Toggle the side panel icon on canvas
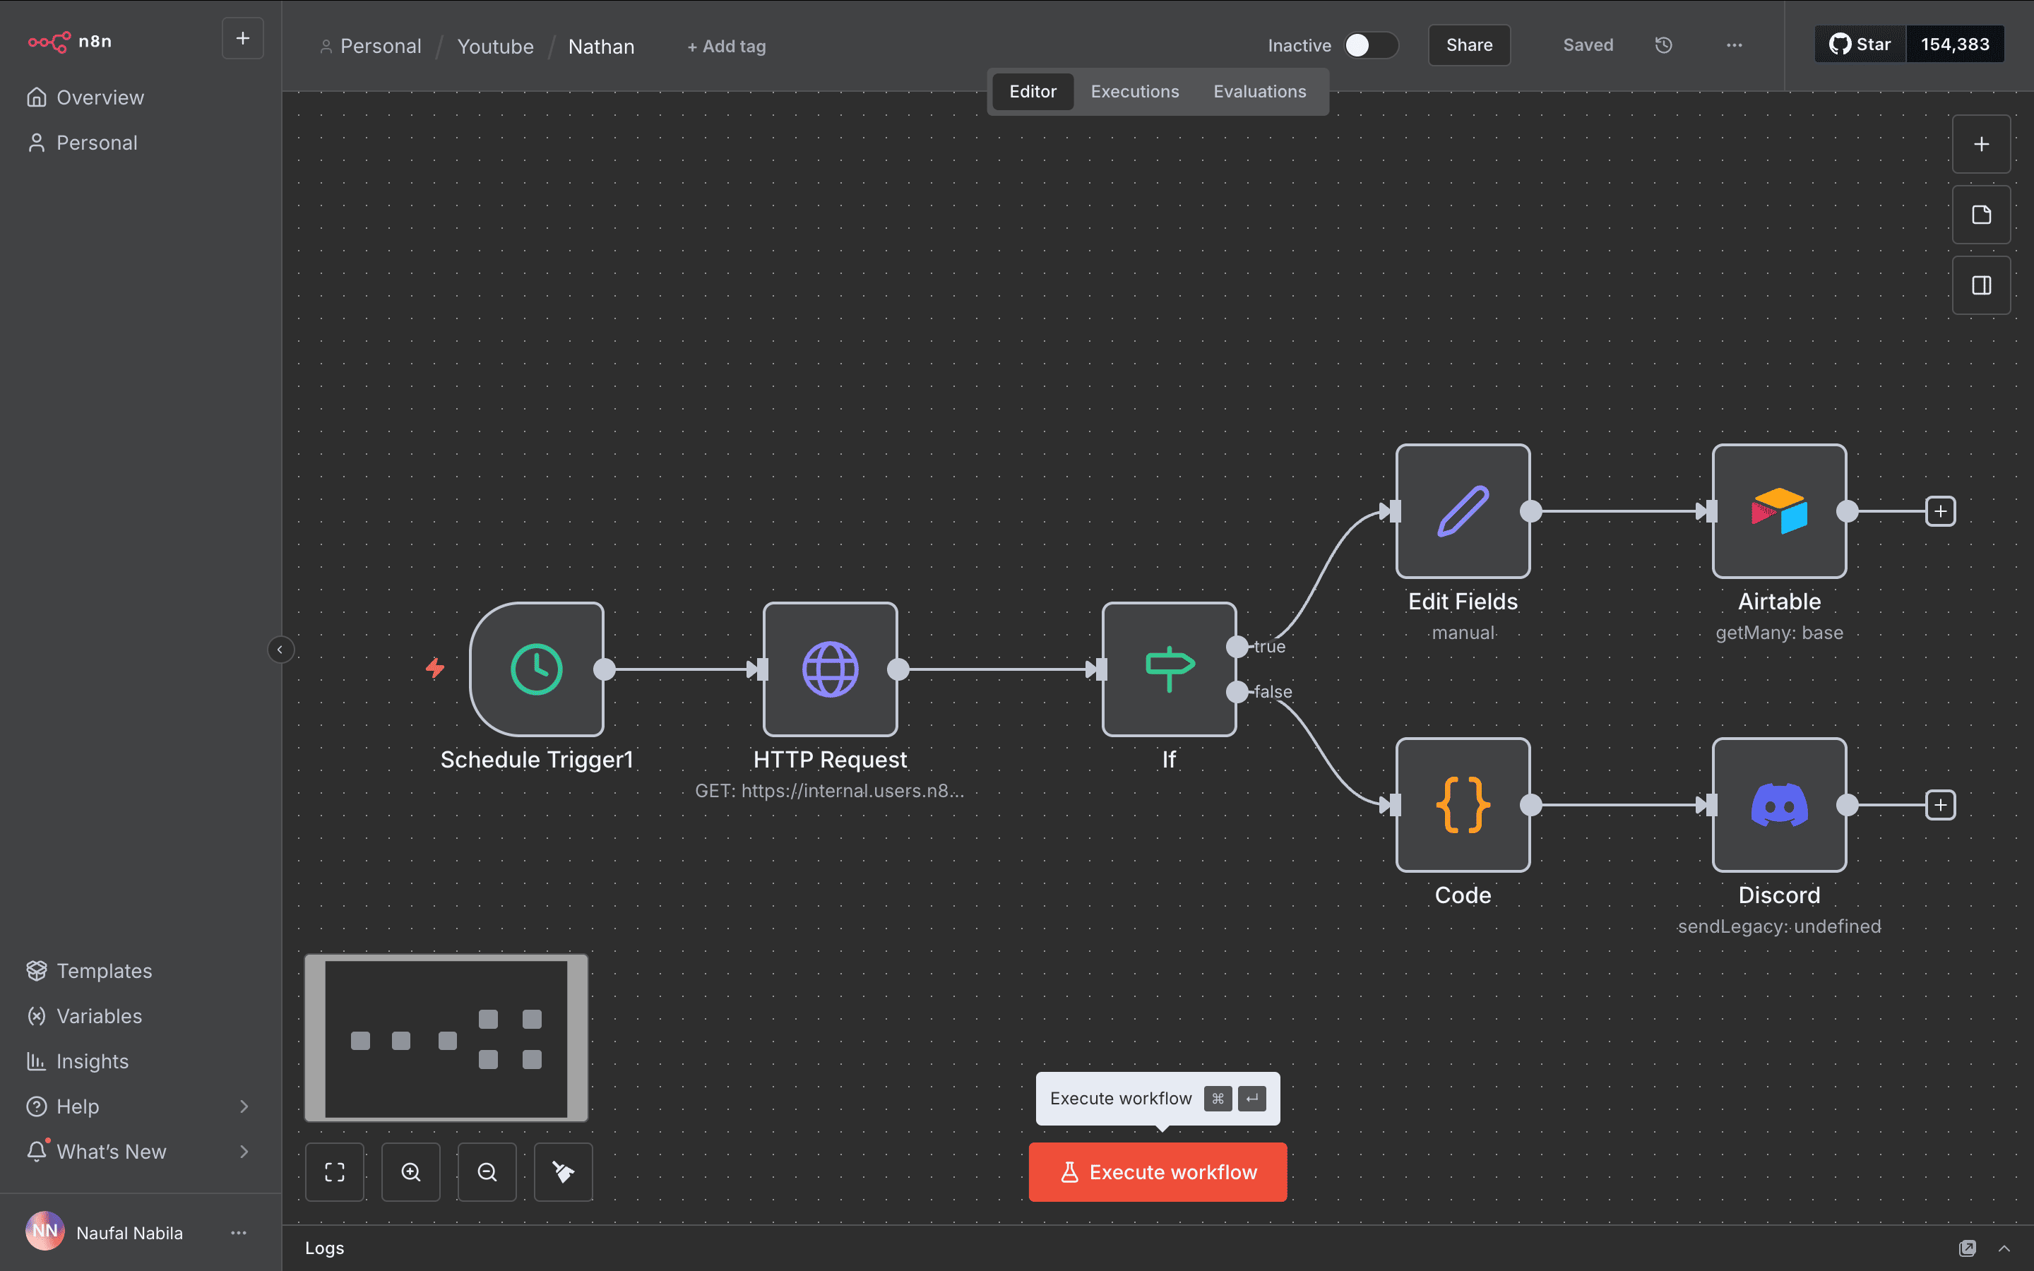The width and height of the screenshot is (2034, 1271). tap(1981, 285)
